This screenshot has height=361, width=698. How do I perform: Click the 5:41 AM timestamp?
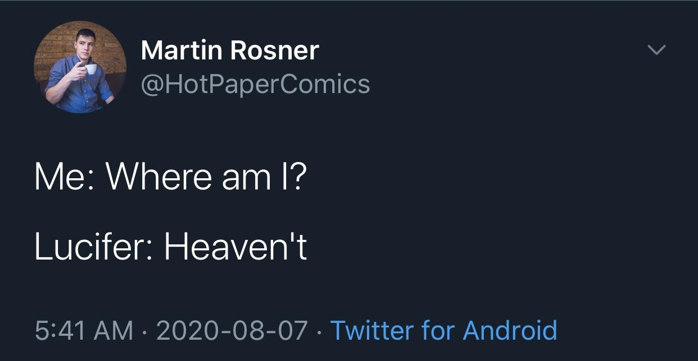point(84,330)
